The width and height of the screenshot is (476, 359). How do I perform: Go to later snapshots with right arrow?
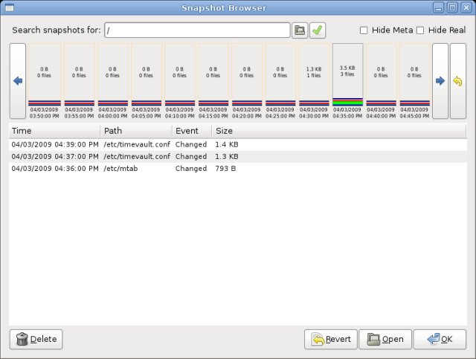tap(440, 81)
